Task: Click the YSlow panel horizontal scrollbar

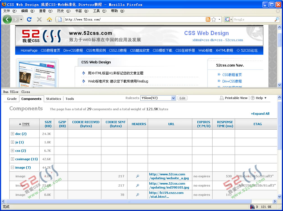Action: point(129,201)
